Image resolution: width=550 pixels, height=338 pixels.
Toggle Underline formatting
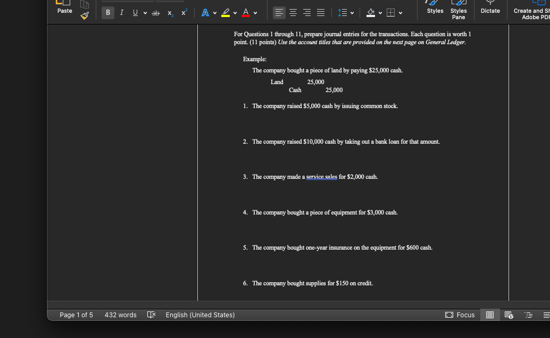[136, 13]
